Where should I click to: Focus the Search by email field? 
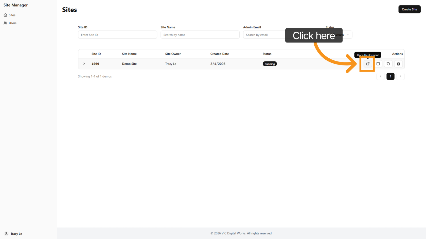(x=264, y=35)
